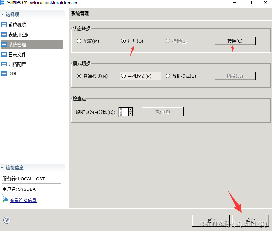Click the 取消 button
The image size is (272, 231).
pyautogui.click(x=211, y=221)
